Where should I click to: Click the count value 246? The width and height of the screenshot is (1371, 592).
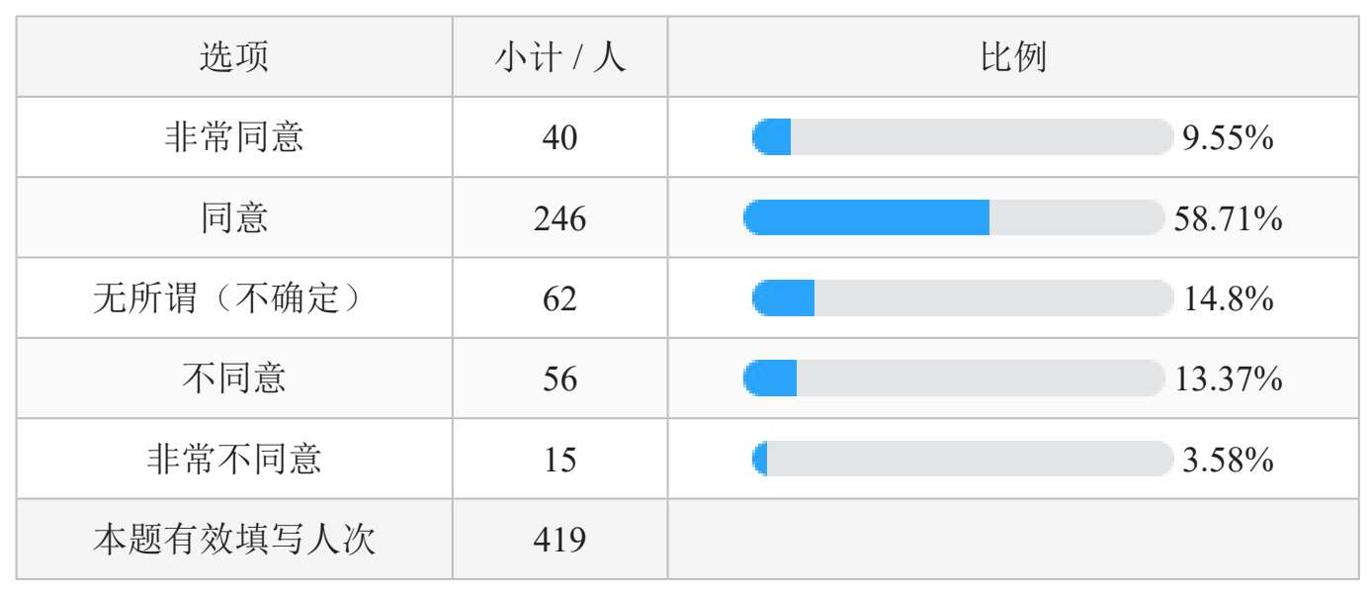559,218
